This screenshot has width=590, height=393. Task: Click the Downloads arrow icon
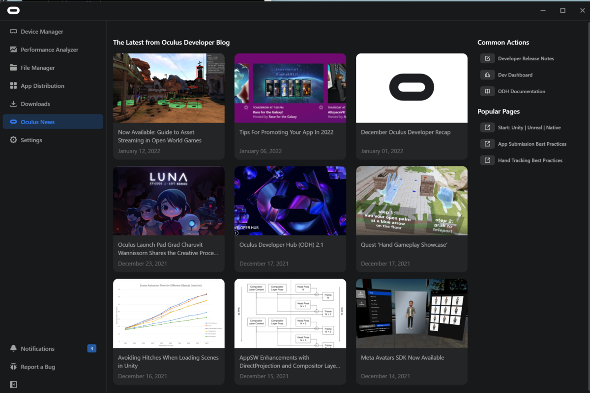(x=13, y=104)
